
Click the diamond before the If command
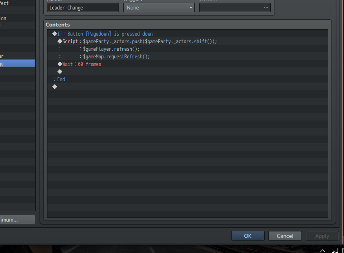[55, 34]
